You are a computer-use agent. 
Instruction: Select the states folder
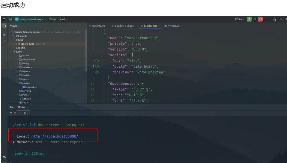coord(24,95)
